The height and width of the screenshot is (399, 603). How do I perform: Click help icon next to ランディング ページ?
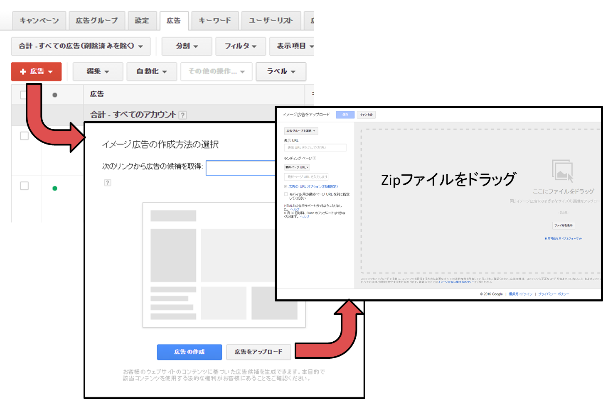point(315,158)
